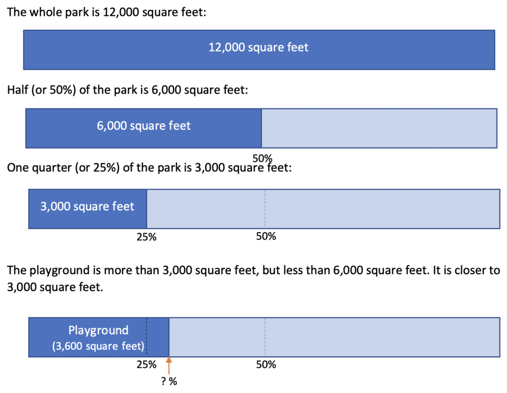Viewport: 507px width, 393px height.
Task: Click the 'The playground is more than' paragraph
Action: tap(253, 278)
